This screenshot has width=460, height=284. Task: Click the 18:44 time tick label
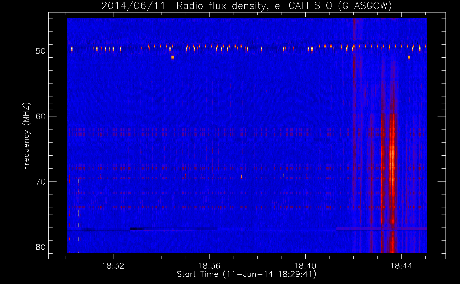tap(401, 266)
